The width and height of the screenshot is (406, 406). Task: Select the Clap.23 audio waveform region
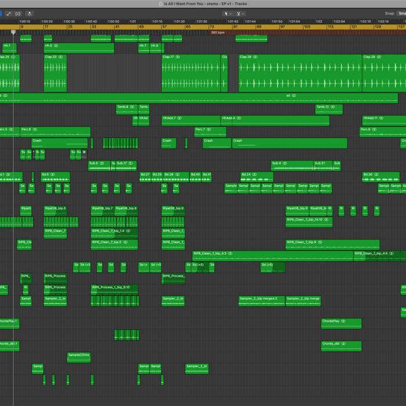56,73
